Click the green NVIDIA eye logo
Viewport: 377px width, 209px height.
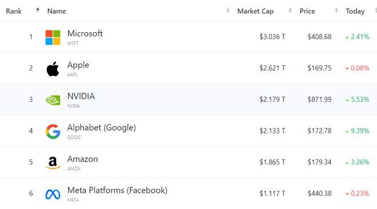[x=53, y=100]
